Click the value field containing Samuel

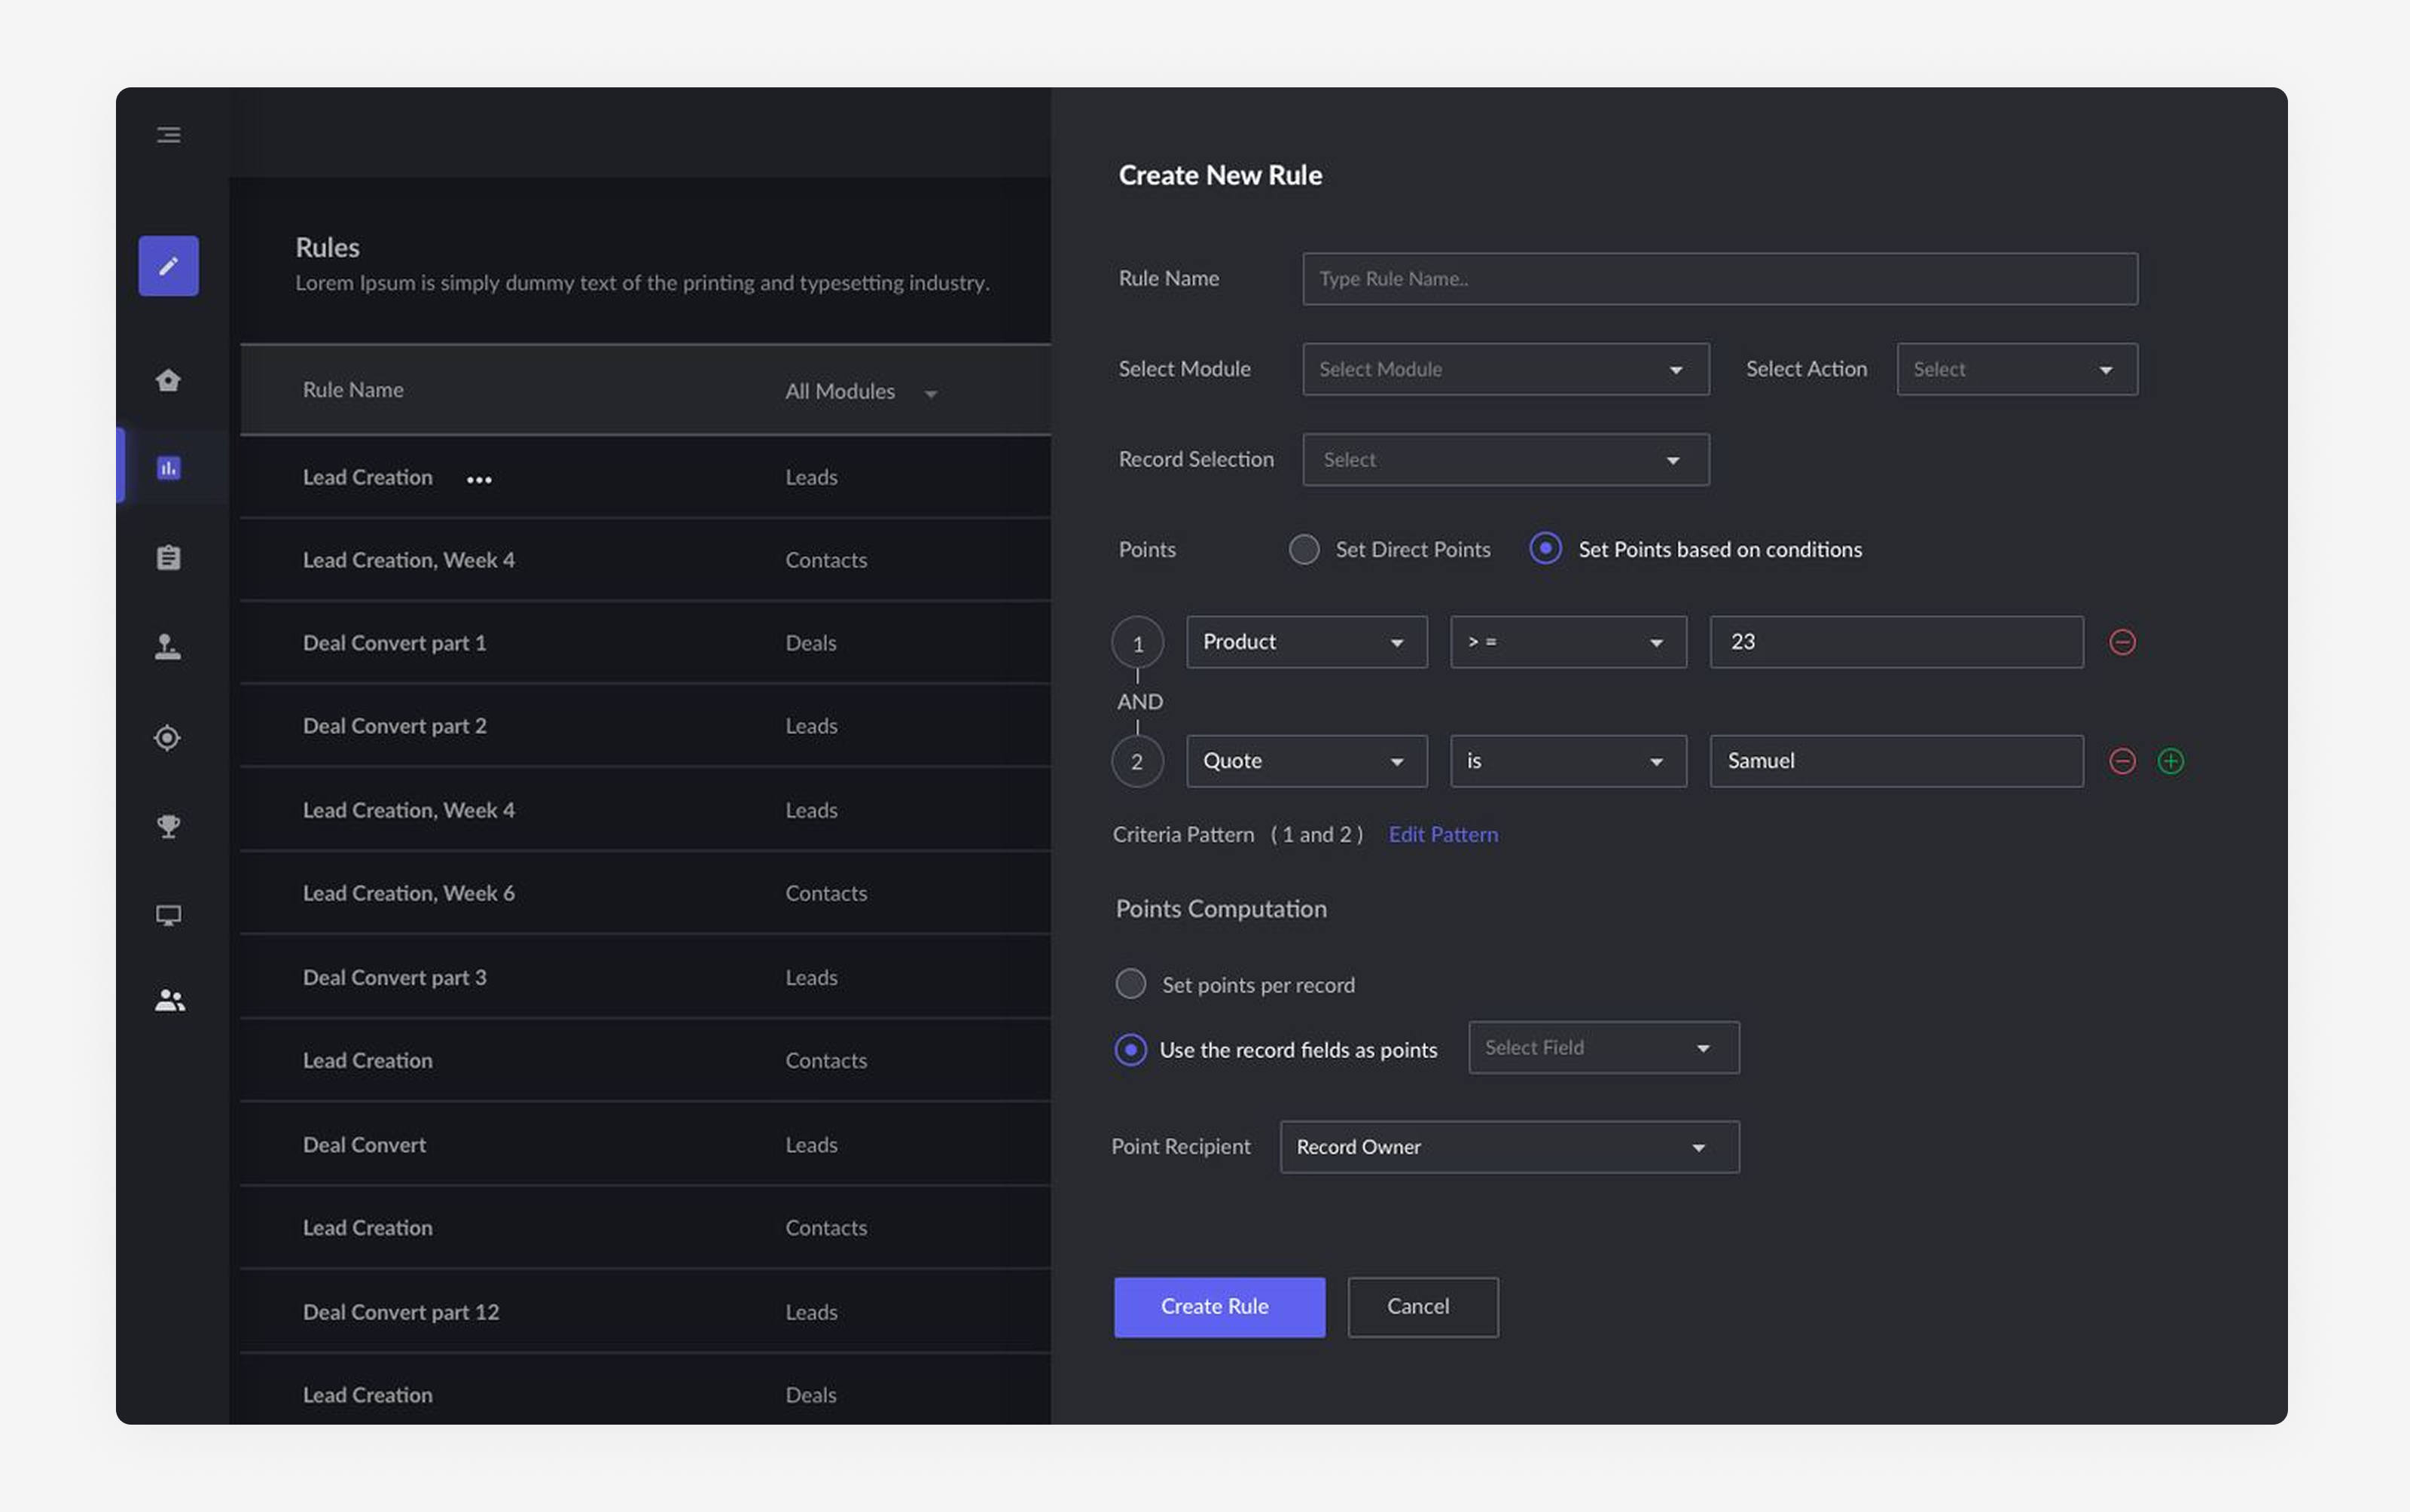tap(1896, 761)
